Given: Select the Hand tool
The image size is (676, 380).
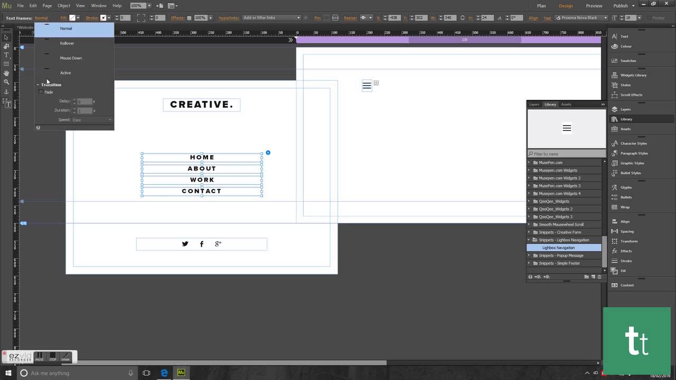Looking at the screenshot, I should 6,73.
